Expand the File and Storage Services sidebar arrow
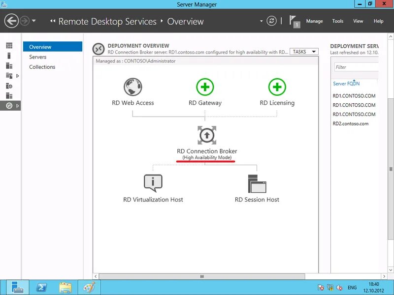The width and height of the screenshot is (394, 295). coord(17,76)
